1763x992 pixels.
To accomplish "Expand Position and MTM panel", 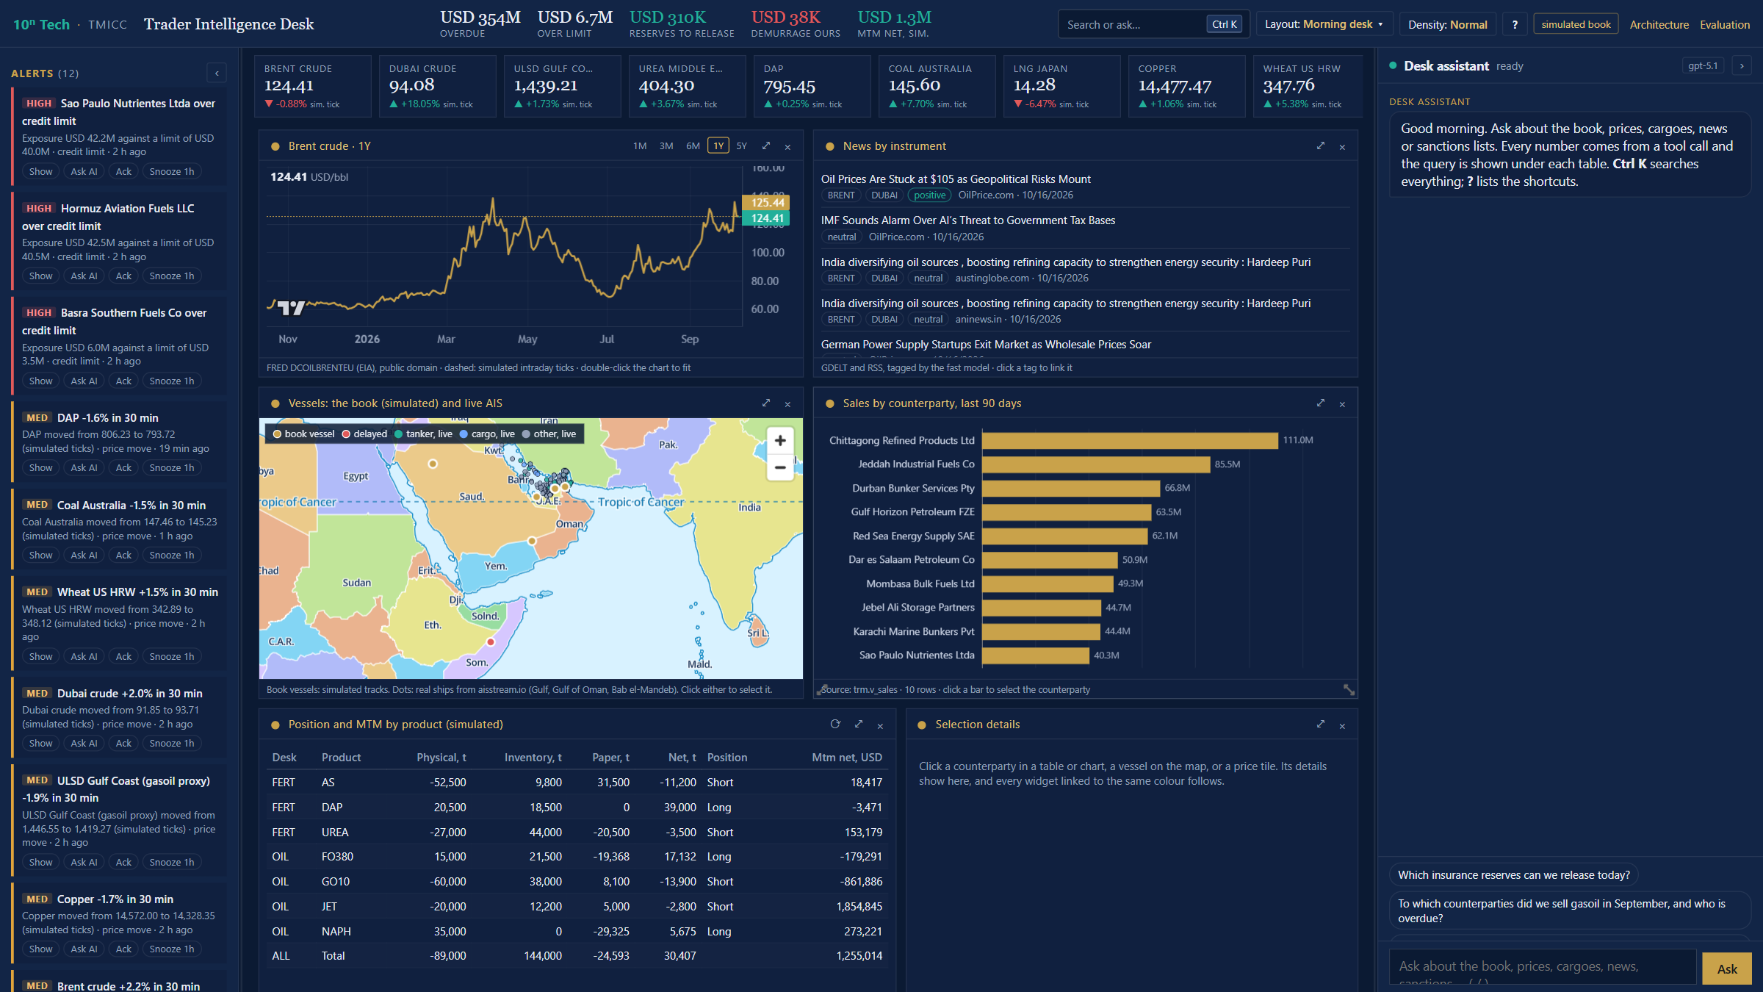I will (859, 724).
